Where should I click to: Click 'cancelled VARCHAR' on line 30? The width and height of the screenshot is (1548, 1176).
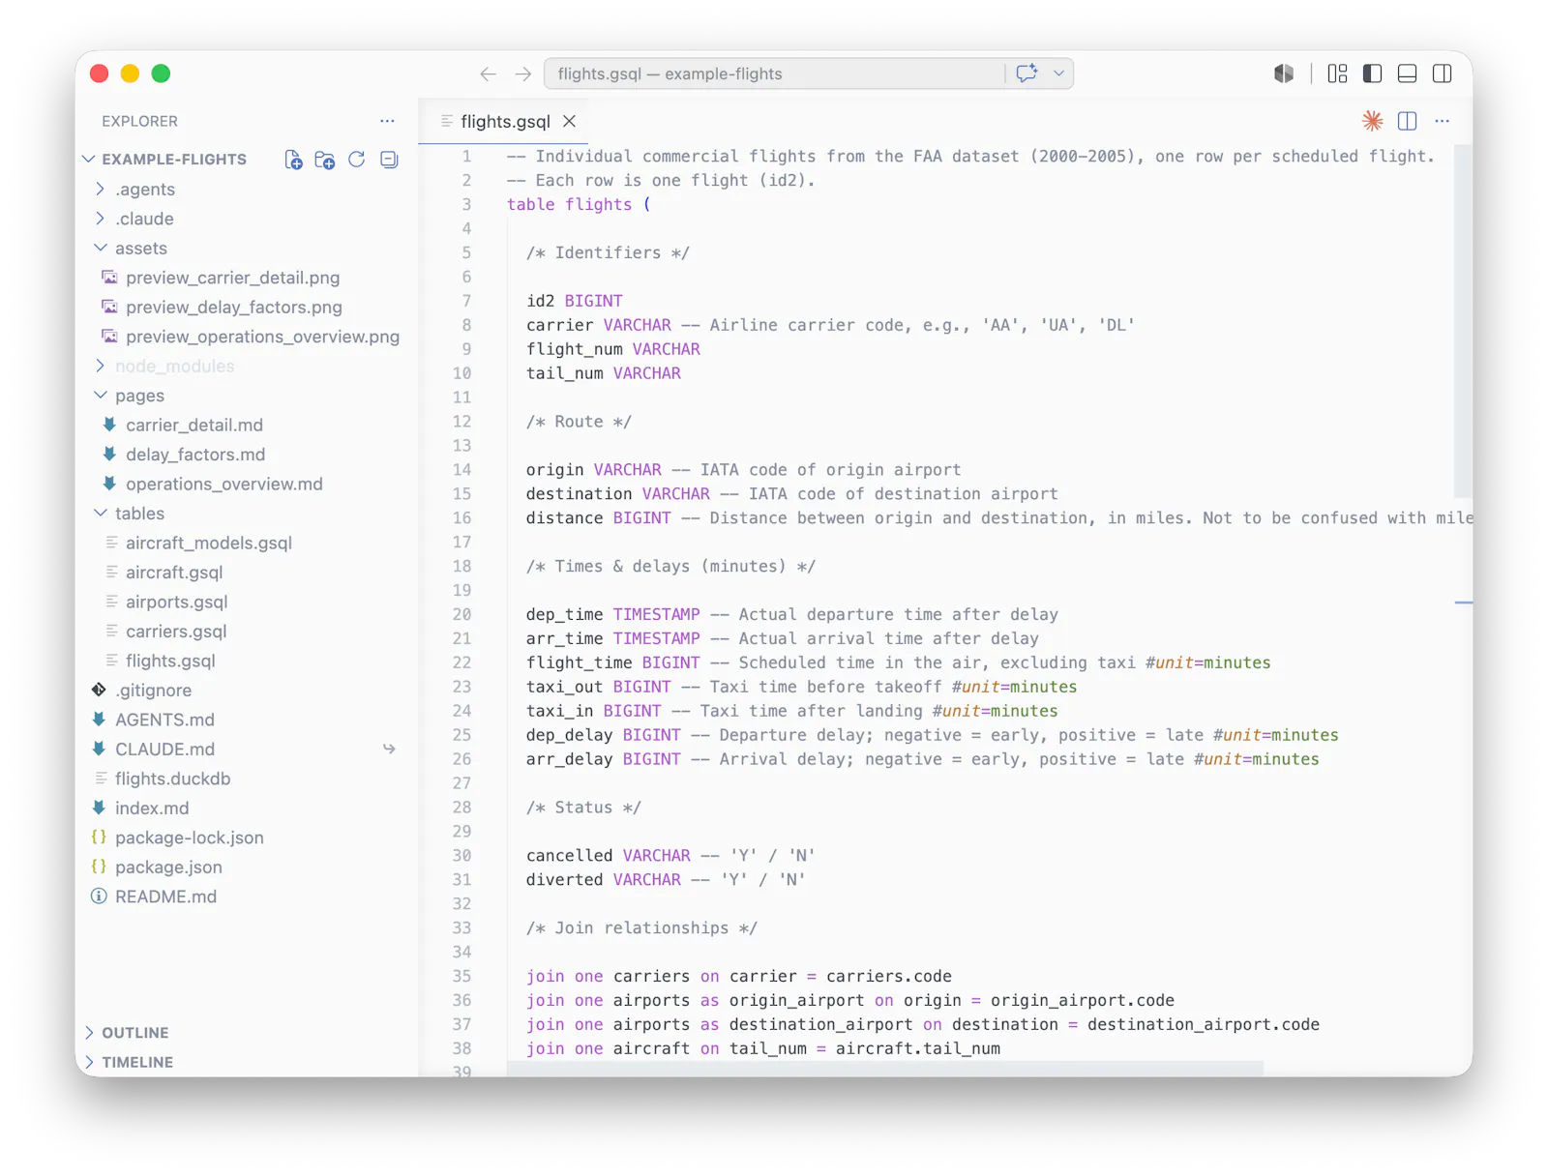tap(609, 856)
